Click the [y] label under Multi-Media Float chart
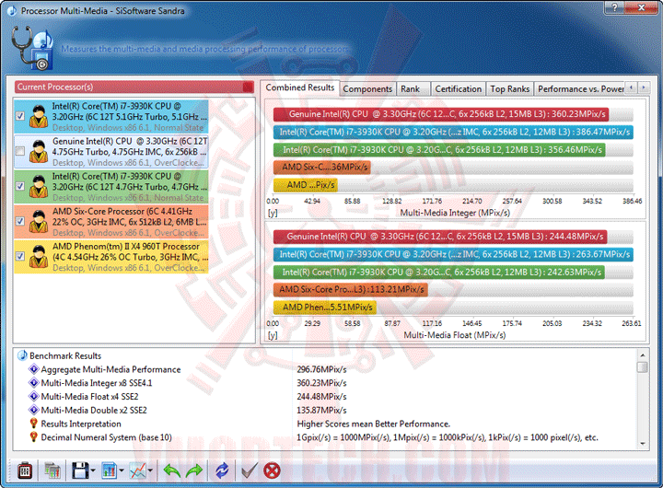The width and height of the screenshot is (663, 488). 273,335
